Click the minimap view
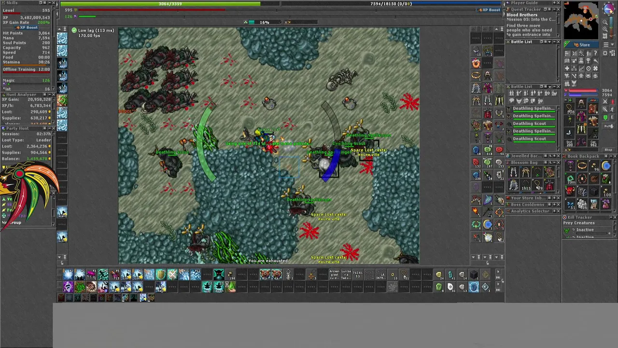Viewport: 618px width, 348px height. (581, 20)
